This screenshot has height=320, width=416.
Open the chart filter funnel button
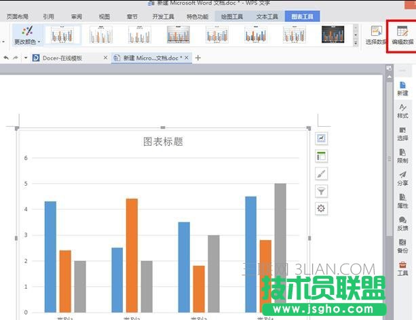[x=321, y=191]
